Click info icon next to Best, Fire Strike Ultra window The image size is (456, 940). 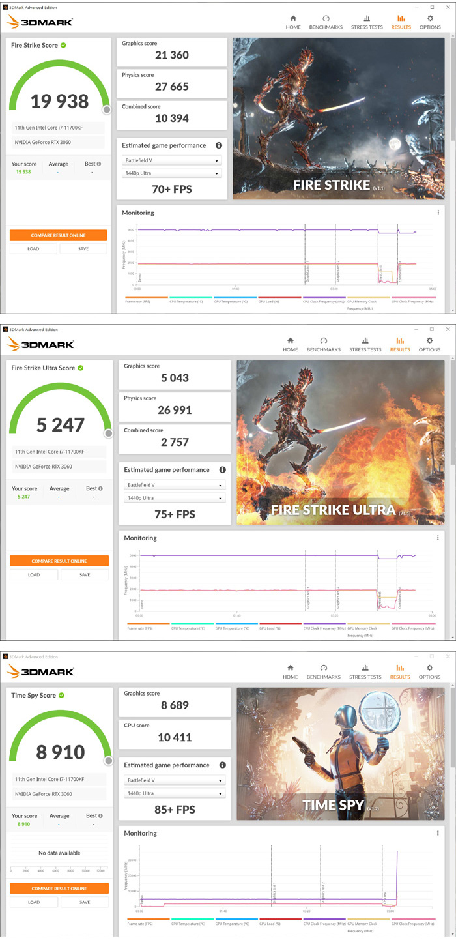coord(99,488)
